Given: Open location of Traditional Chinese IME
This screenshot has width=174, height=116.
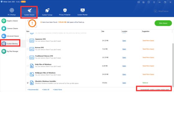Looking at the screenshot, I should click(x=124, y=57).
